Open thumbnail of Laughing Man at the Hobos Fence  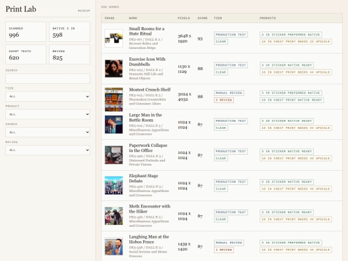pos(113,246)
